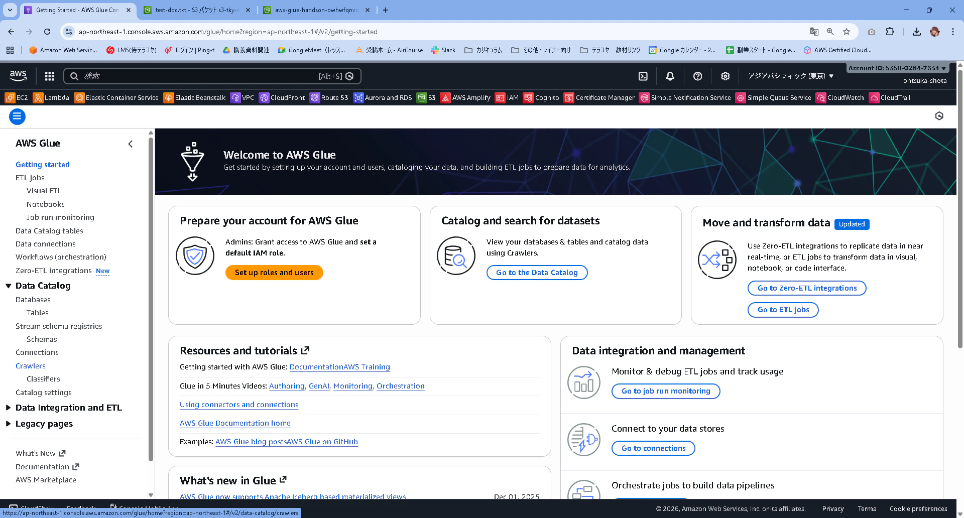Open the Cookie preferences link
This screenshot has height=518, width=964.
(918, 508)
